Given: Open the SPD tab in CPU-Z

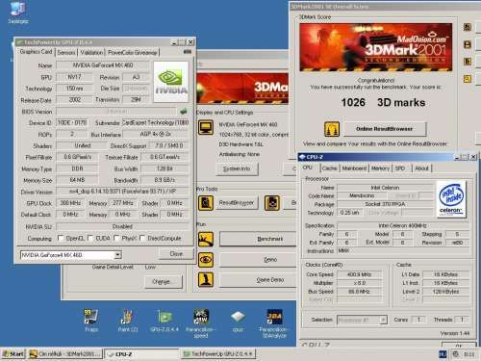Looking at the screenshot, I should tap(400, 168).
